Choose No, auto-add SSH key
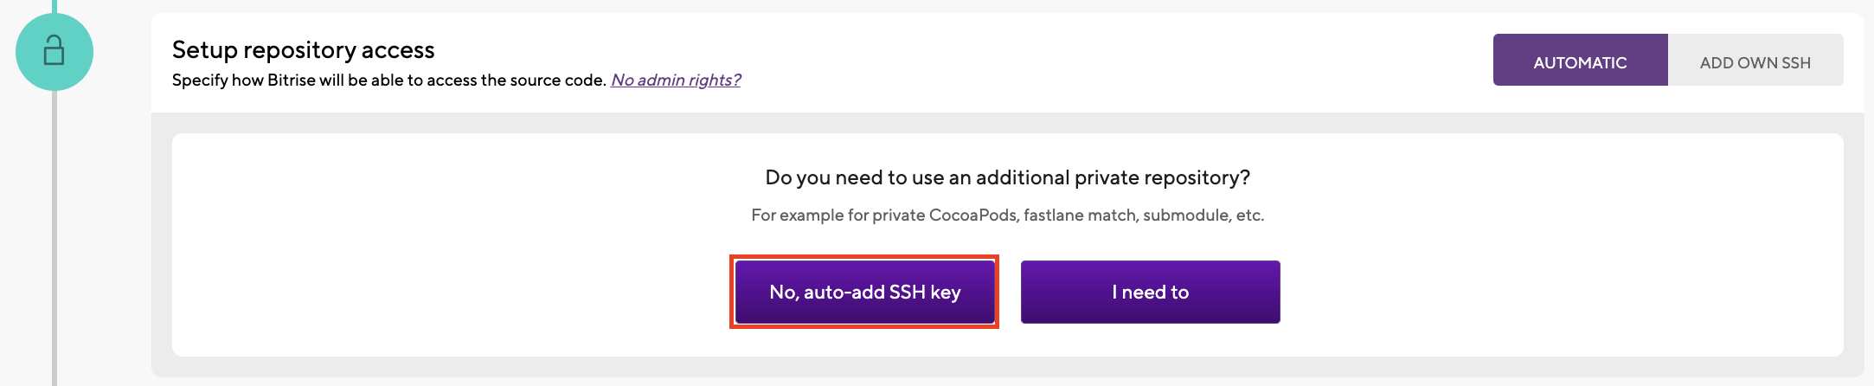This screenshot has width=1874, height=386. point(864,292)
